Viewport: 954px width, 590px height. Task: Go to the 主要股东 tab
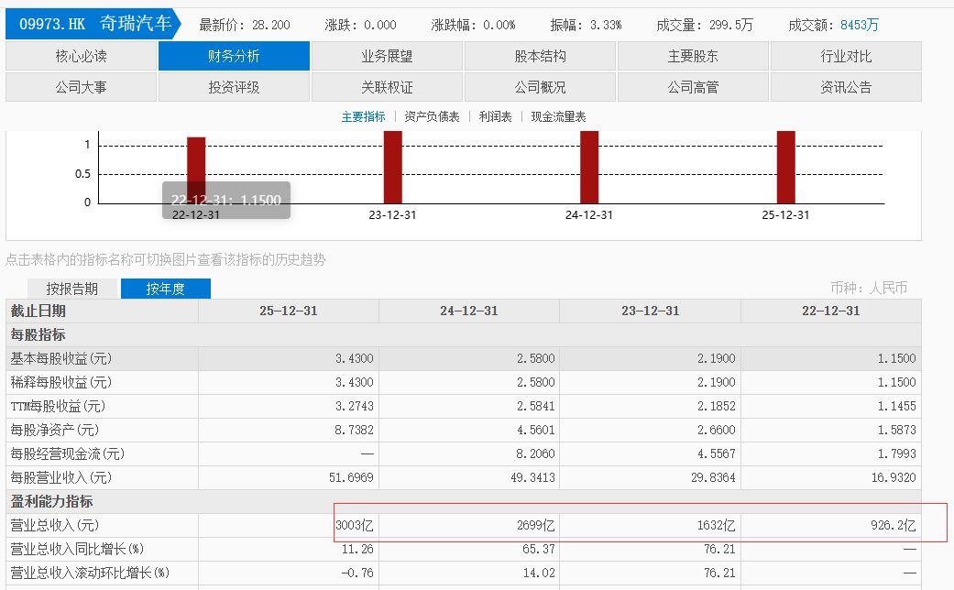coord(693,56)
